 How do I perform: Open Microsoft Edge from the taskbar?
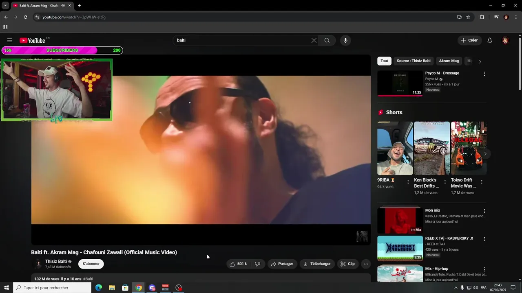click(98, 288)
